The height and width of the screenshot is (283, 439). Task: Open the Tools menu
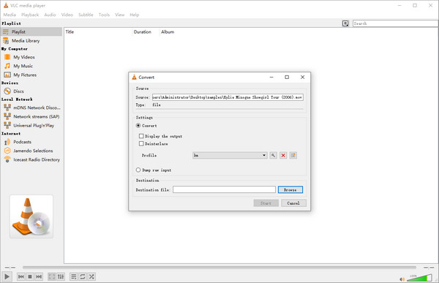point(104,15)
